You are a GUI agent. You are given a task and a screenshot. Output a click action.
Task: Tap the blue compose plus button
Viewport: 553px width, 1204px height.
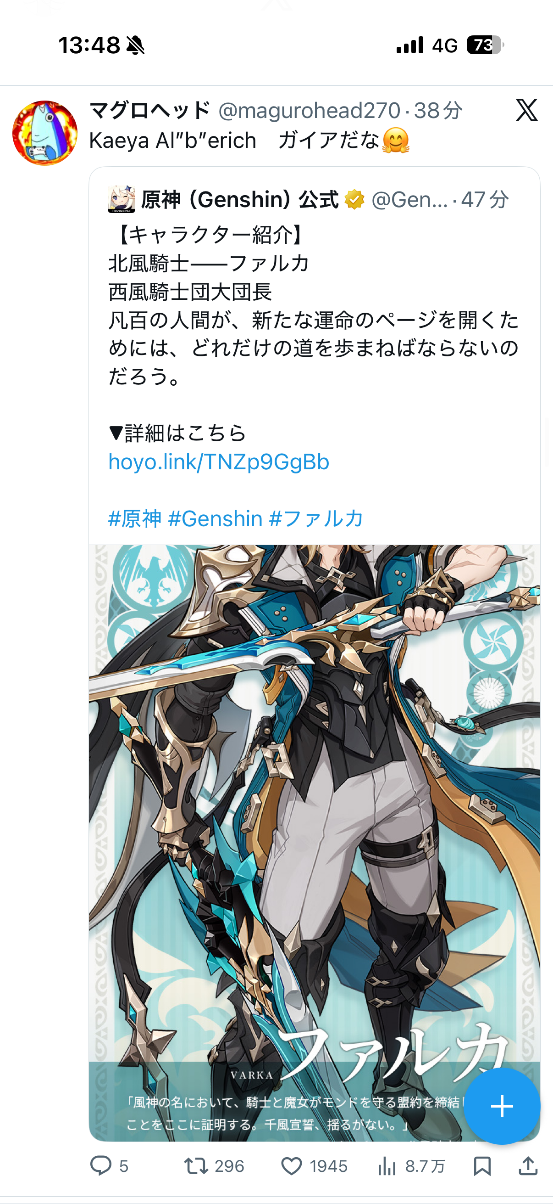tap(502, 1106)
